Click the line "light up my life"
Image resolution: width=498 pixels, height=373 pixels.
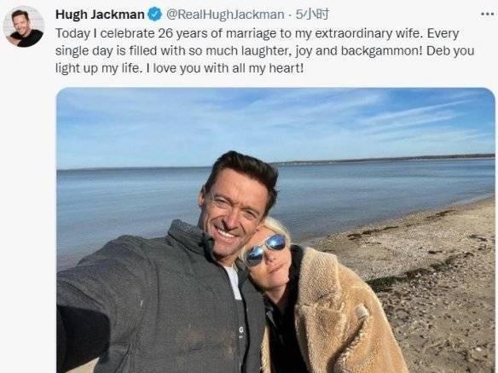(x=179, y=68)
